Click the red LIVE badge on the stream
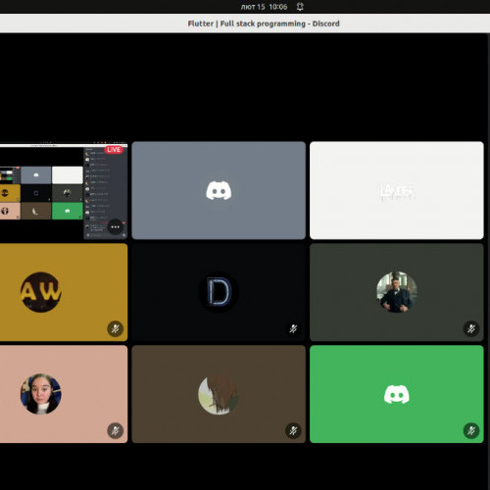This screenshot has width=490, height=490. pos(114,150)
